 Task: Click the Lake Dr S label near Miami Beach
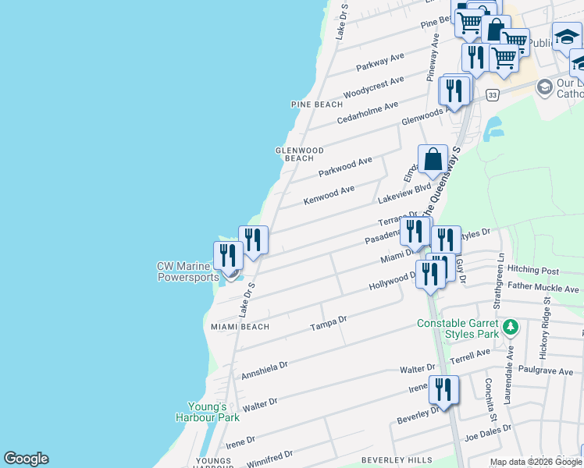point(247,300)
